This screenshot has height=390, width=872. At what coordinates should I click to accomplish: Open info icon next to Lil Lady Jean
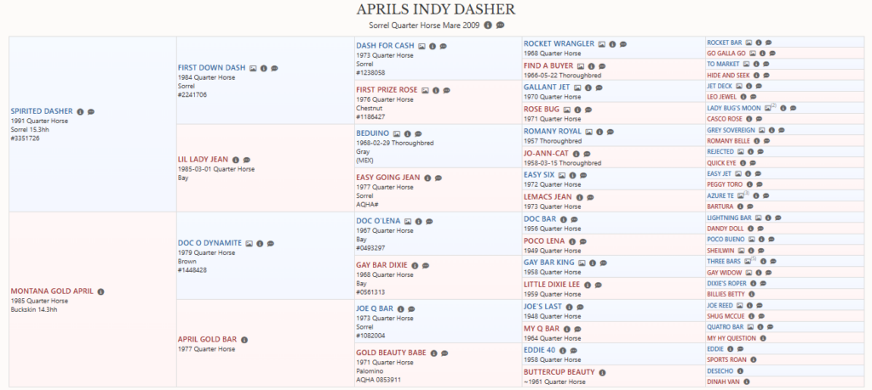point(235,160)
